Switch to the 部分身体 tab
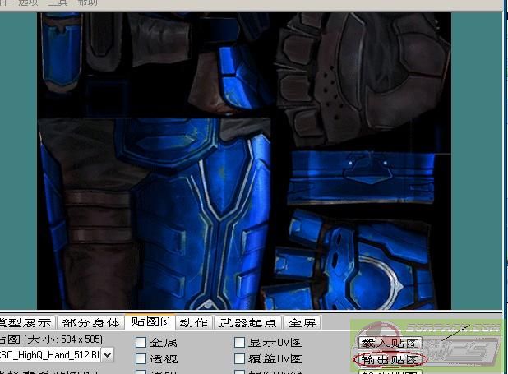The width and height of the screenshot is (508, 374). [91, 322]
